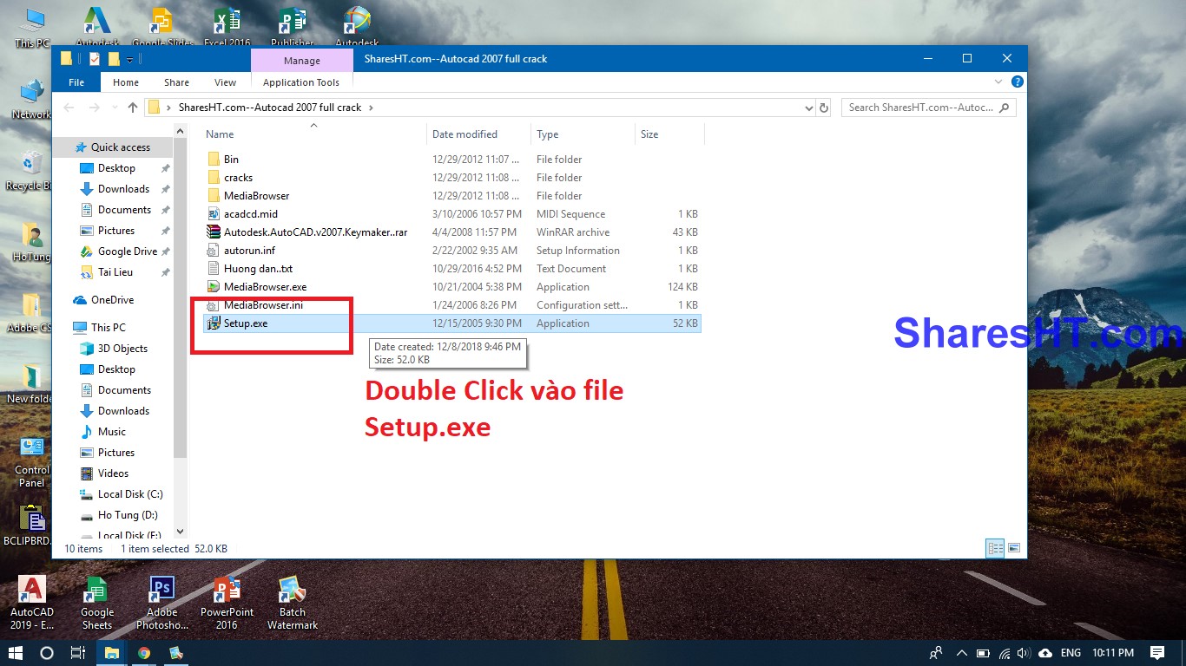Switch to the Home ribbon tab

click(126, 82)
